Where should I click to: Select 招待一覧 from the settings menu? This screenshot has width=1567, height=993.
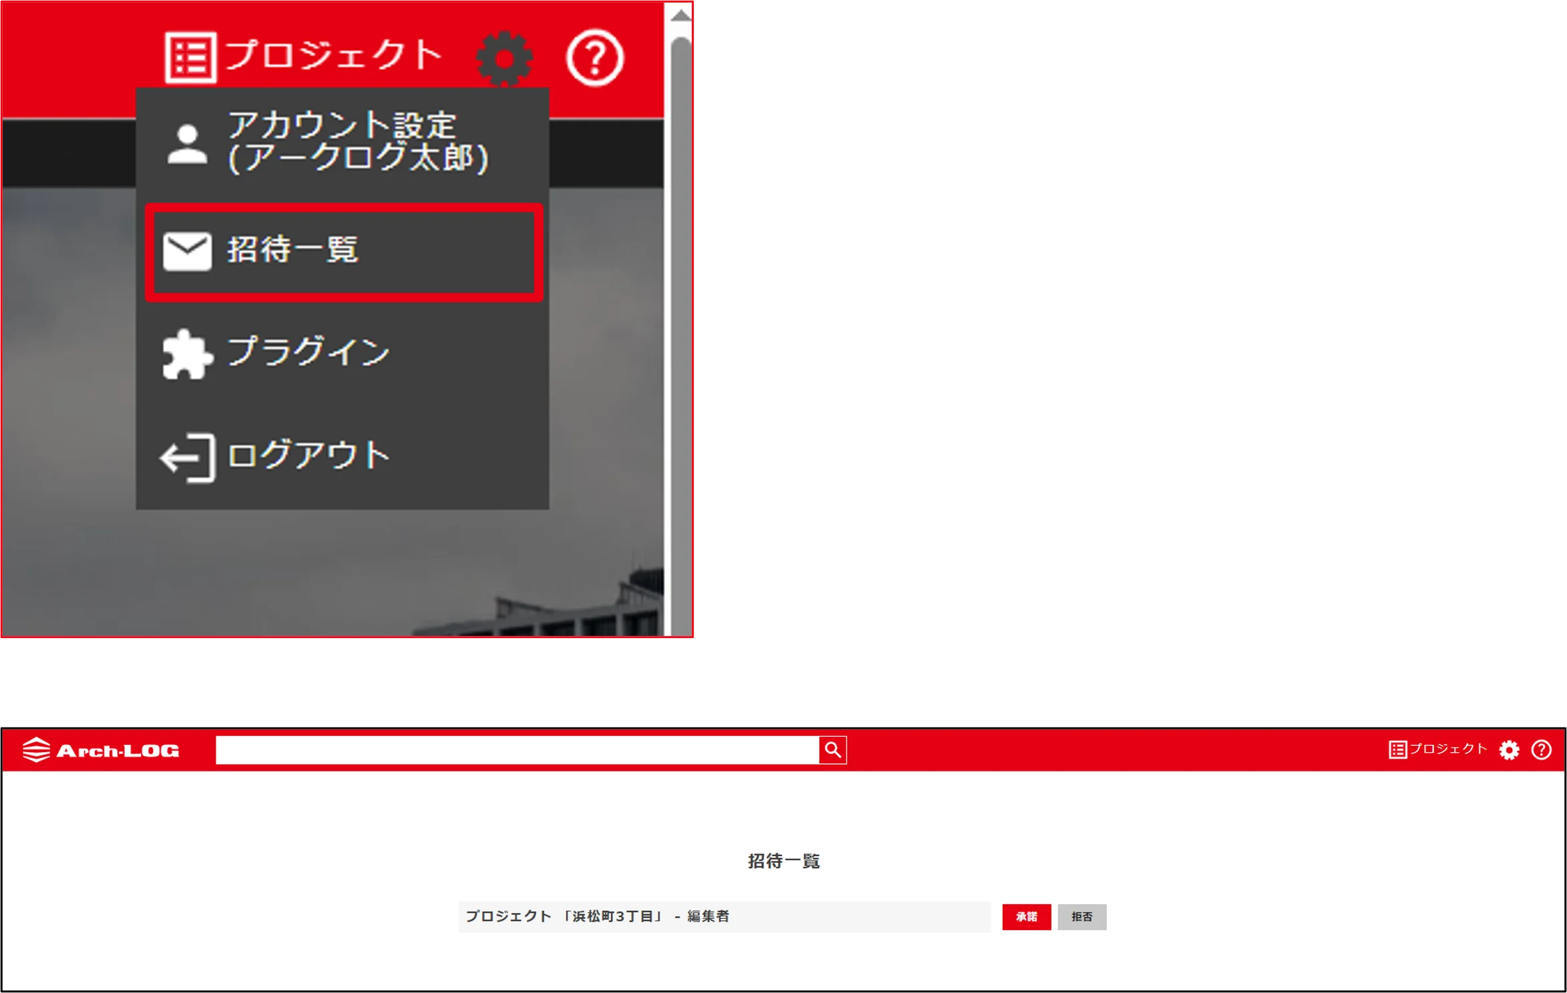pyautogui.click(x=343, y=252)
